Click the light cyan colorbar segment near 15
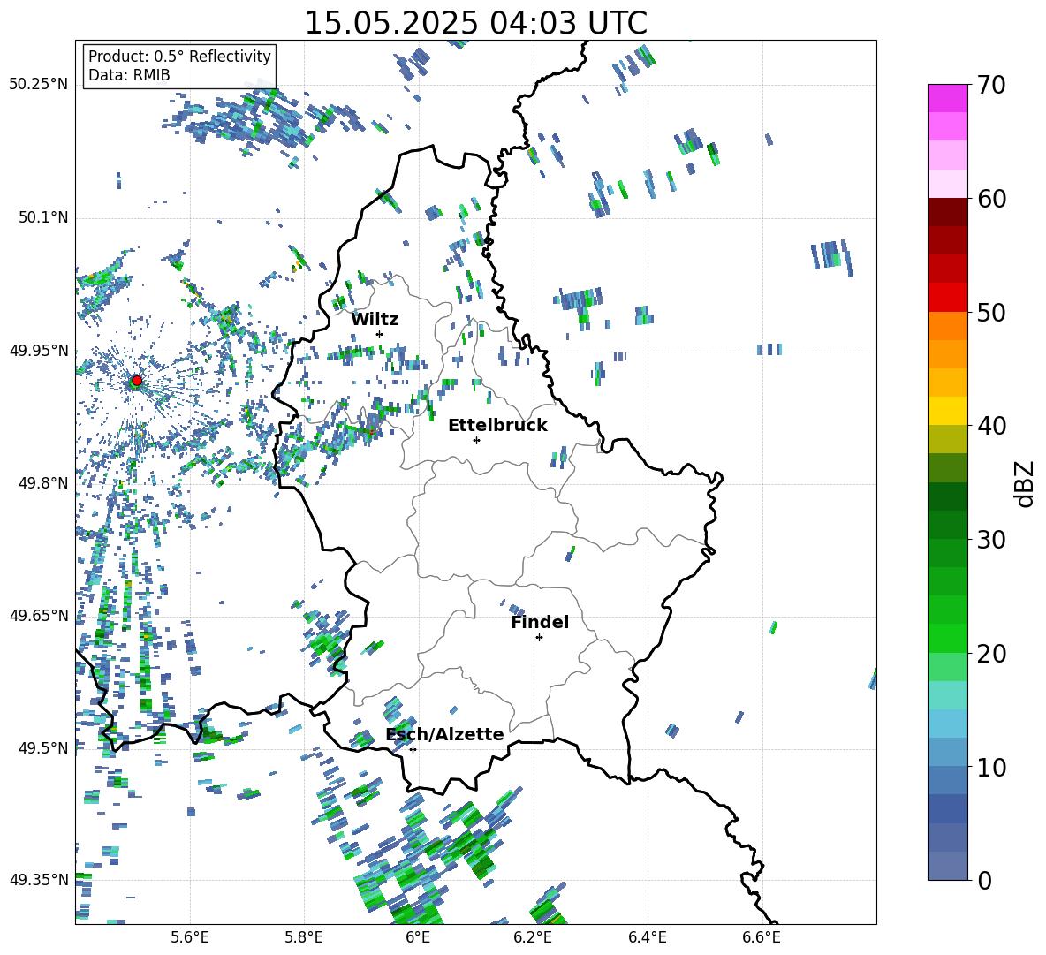 tap(947, 695)
